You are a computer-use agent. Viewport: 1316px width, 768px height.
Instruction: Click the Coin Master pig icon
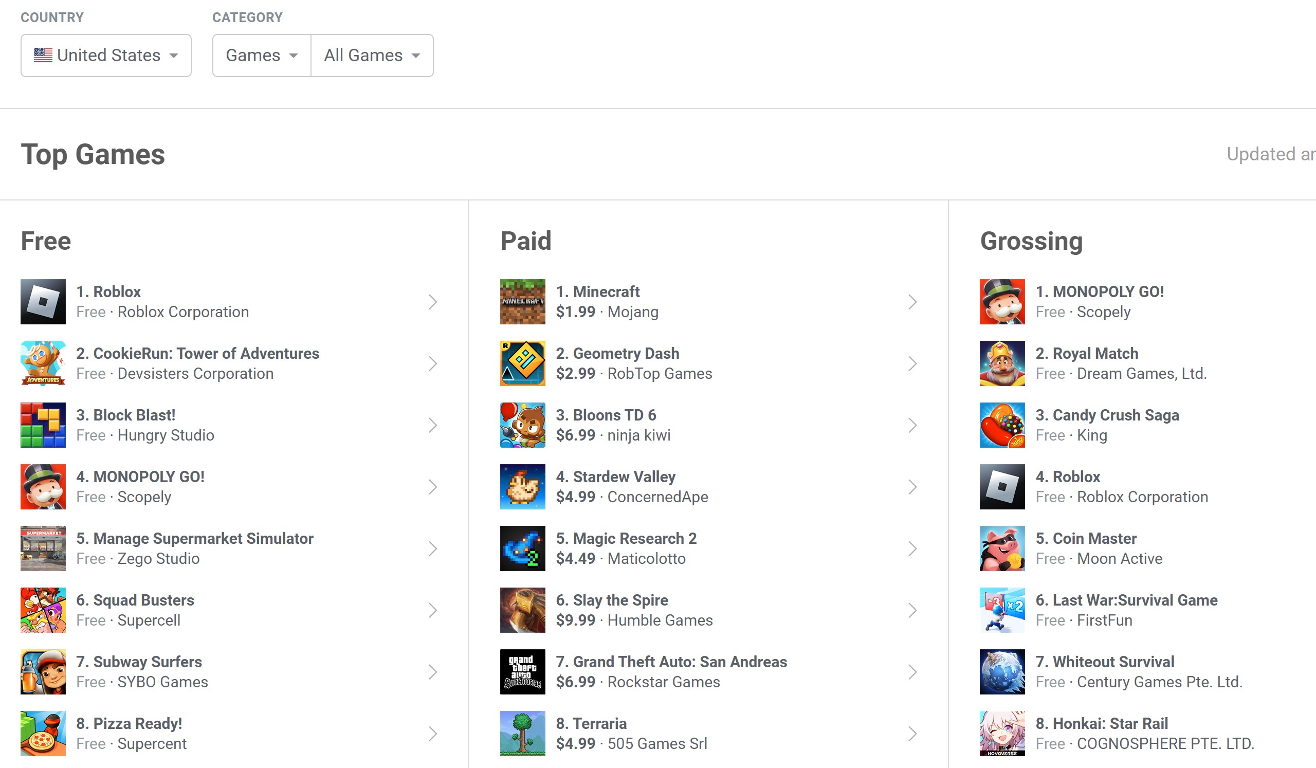coord(1001,548)
